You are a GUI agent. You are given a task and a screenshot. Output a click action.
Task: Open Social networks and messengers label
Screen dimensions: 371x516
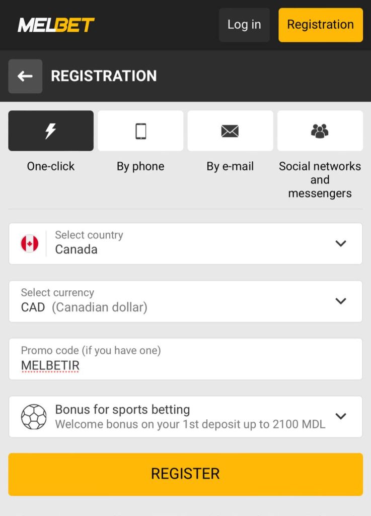pos(320,180)
